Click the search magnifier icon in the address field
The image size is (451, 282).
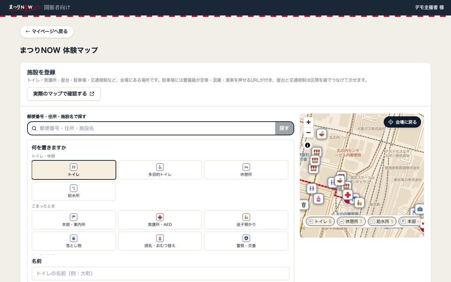(34, 128)
